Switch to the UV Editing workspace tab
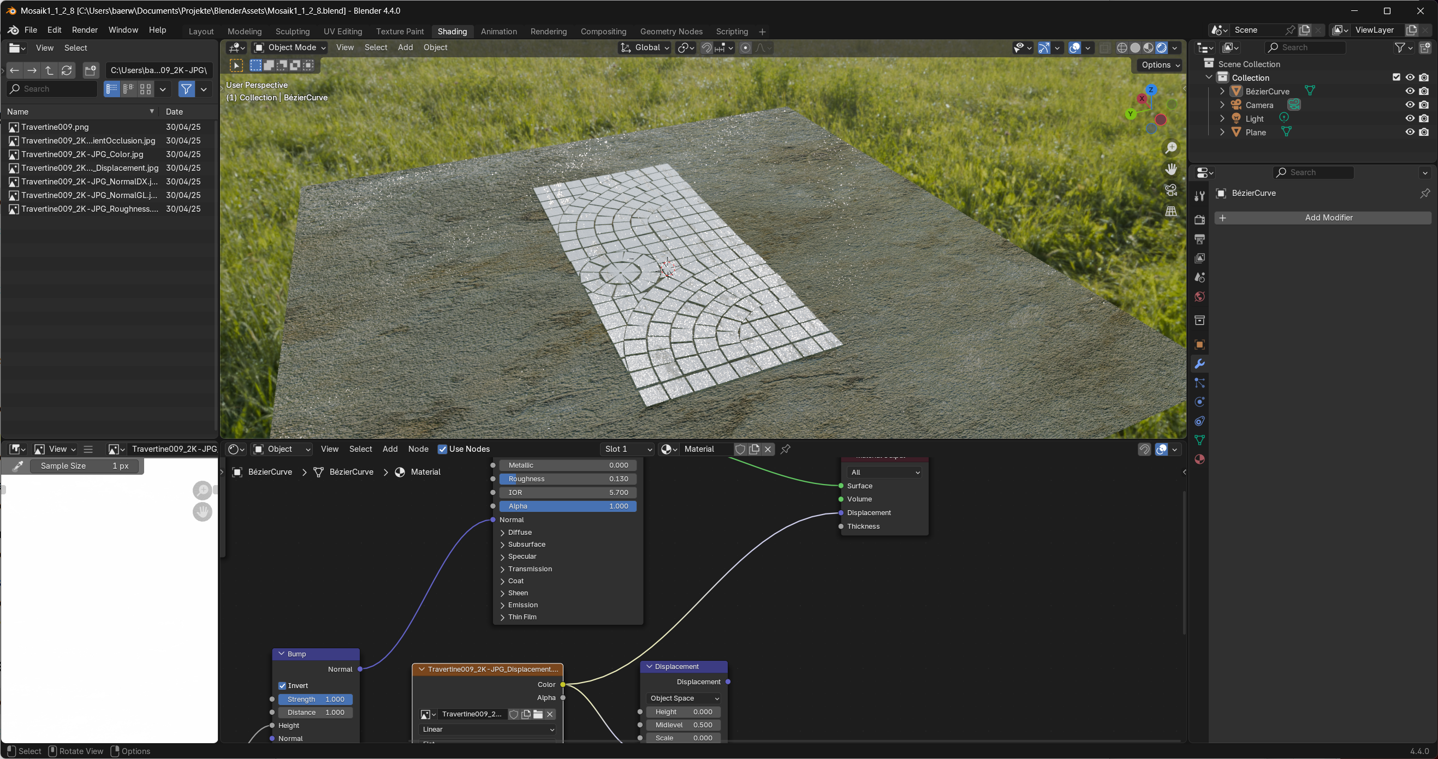This screenshot has width=1438, height=759. pyautogui.click(x=343, y=31)
